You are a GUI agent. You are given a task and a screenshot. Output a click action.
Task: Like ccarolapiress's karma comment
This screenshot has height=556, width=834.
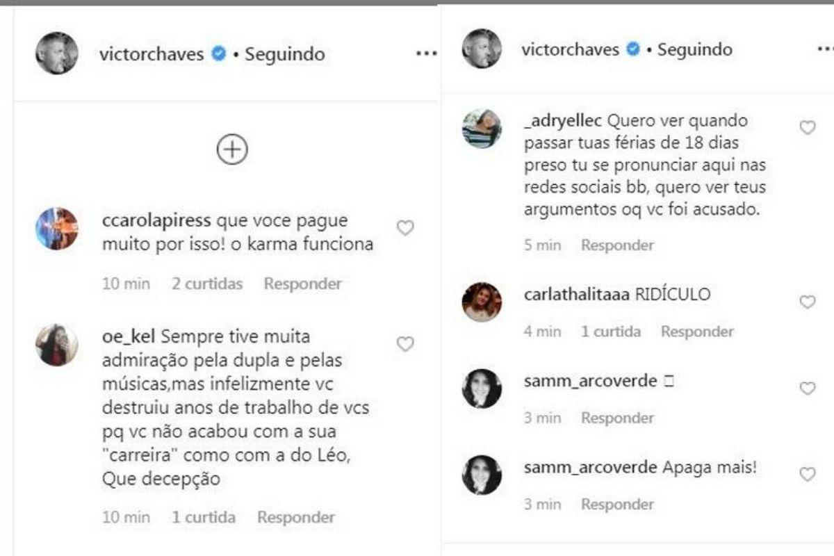404,228
